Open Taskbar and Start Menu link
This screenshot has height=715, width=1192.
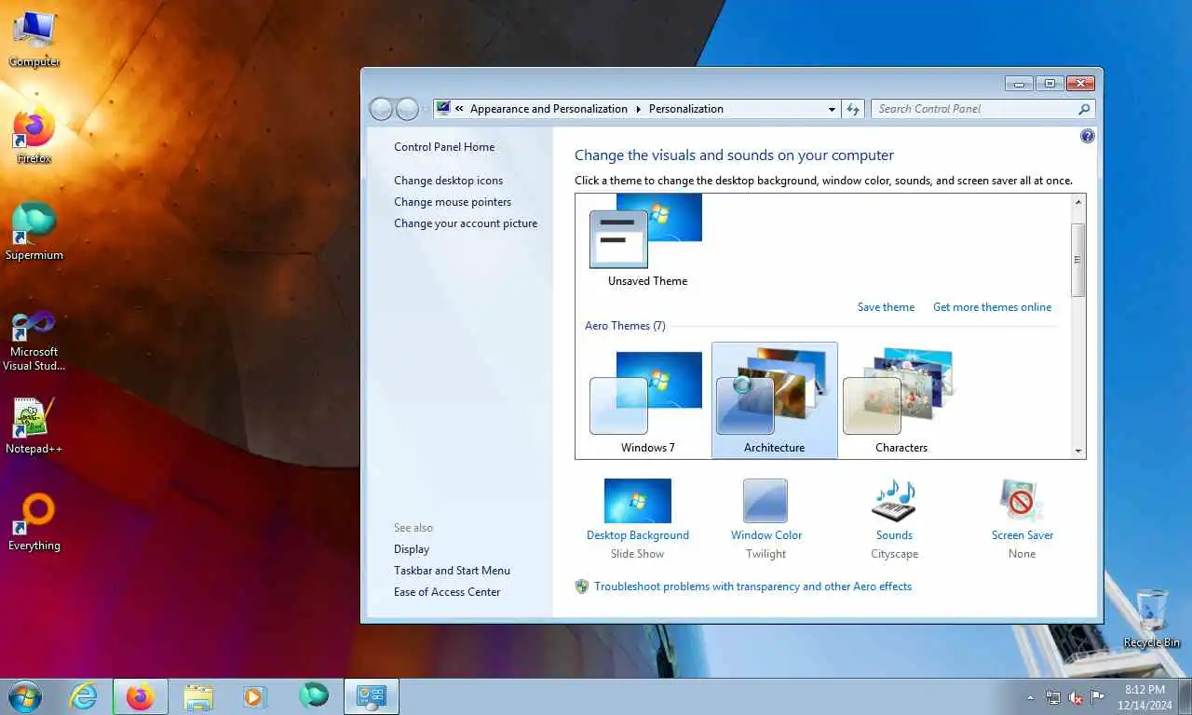click(x=452, y=571)
